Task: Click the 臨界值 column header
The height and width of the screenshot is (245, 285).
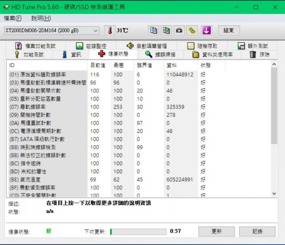Action: coord(149,65)
